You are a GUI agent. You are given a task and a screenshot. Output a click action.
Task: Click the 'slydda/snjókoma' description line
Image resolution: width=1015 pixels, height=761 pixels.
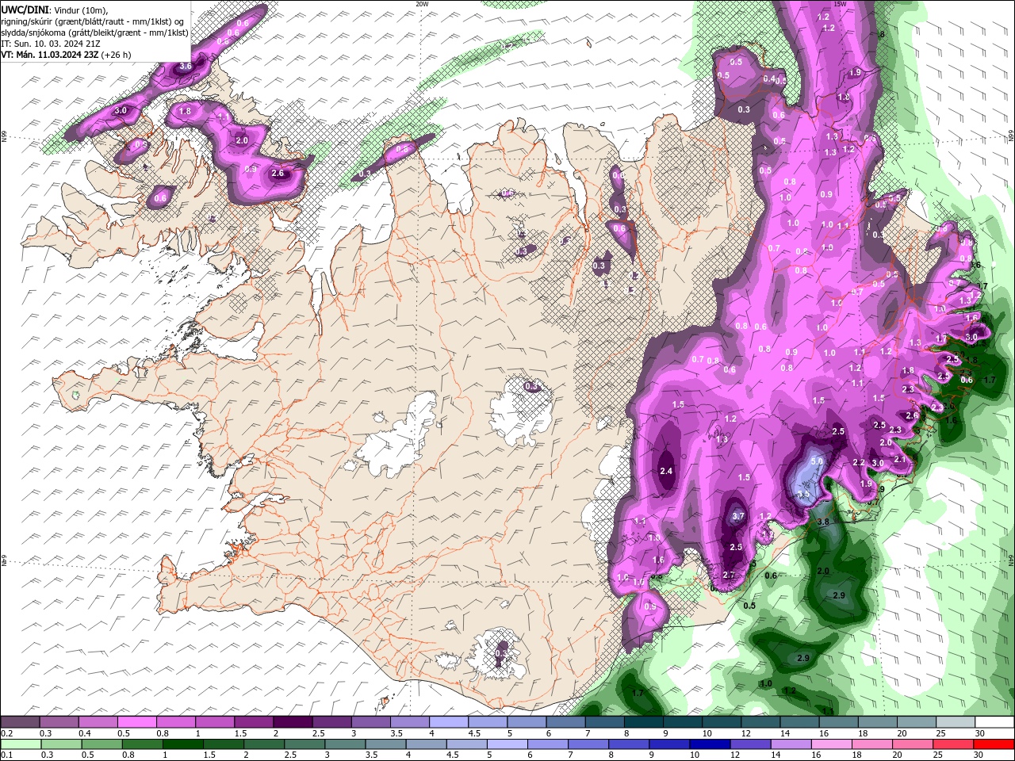pyautogui.click(x=94, y=33)
